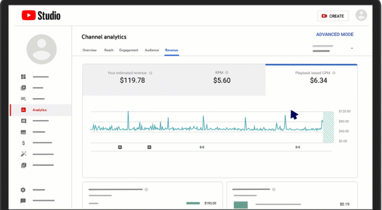The image size is (382, 210).
Task: Open the Content videos icon in sidebar
Action: coord(23,88)
